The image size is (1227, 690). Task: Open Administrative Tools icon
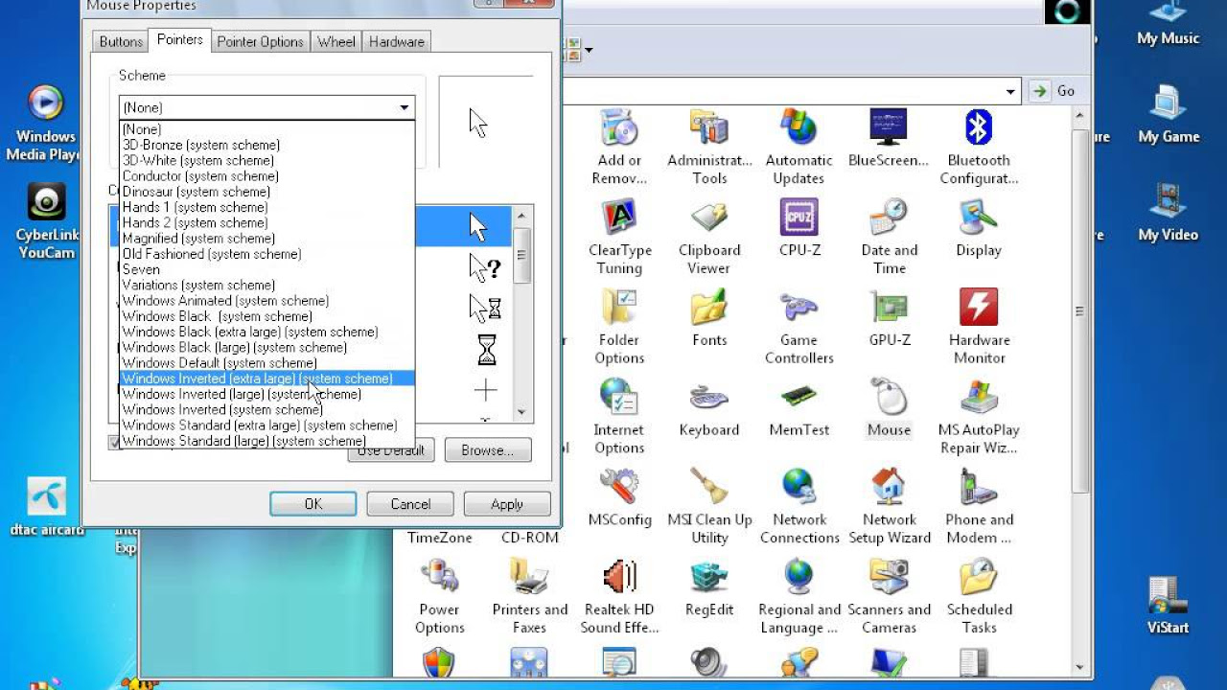point(709,127)
